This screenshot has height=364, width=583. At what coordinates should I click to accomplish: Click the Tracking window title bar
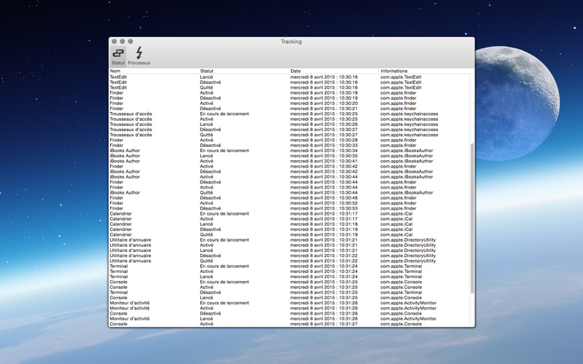coord(291,41)
